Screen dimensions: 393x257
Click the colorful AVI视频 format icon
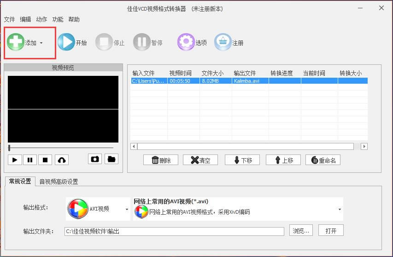click(78, 209)
